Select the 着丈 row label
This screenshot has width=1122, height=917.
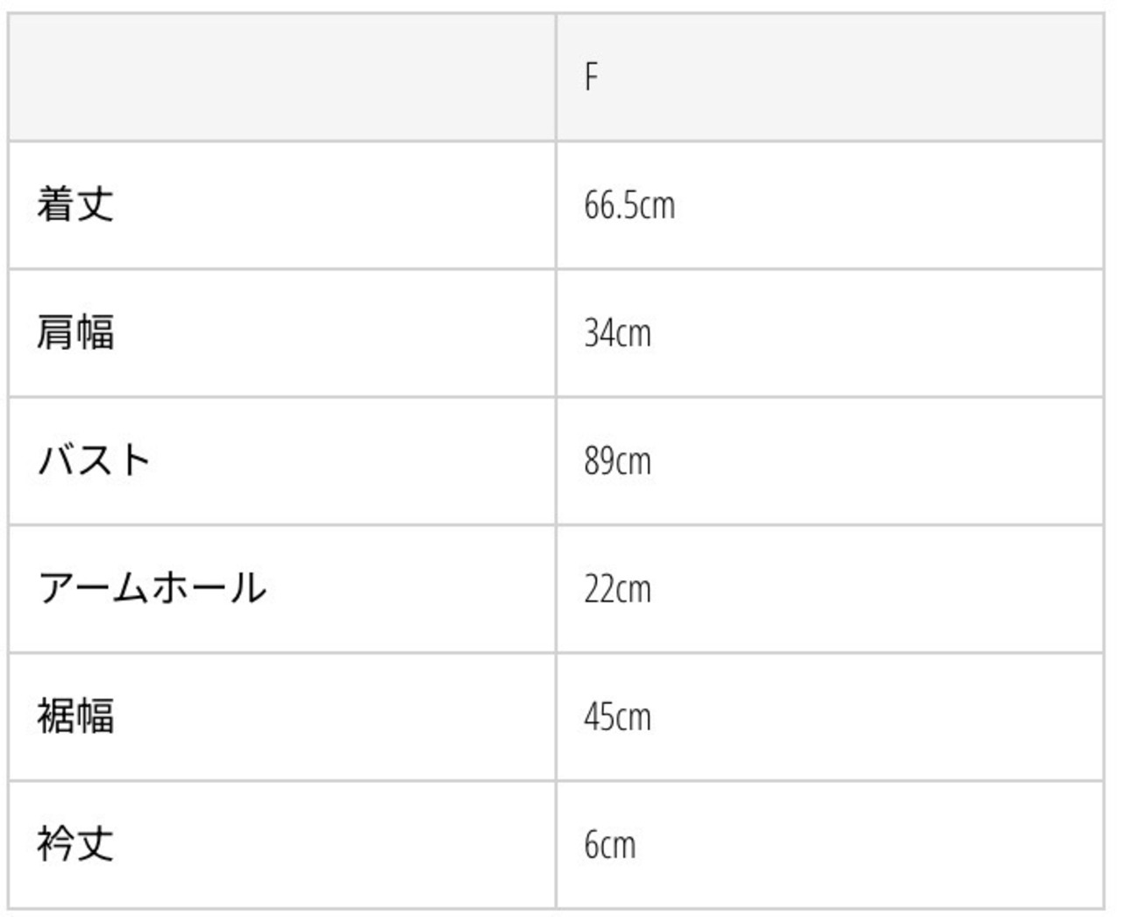(x=75, y=205)
